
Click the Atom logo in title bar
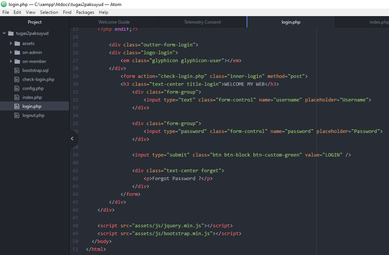[4, 4]
